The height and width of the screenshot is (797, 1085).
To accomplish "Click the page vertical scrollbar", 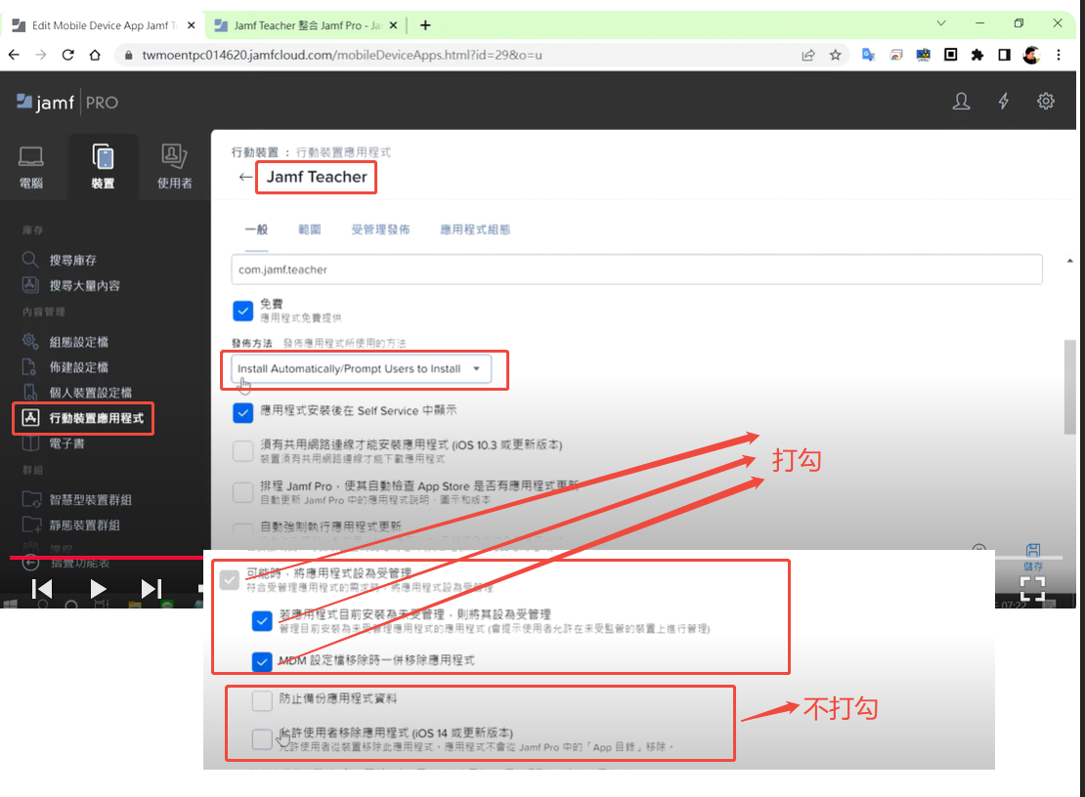I will 1069,387.
